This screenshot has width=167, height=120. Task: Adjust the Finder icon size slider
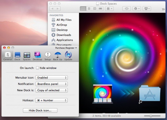(151, 116)
